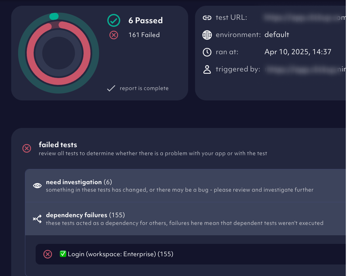Image resolution: width=347 pixels, height=276 pixels.
Task: Click the red X icon next to failed tests heading
Action: (x=27, y=148)
